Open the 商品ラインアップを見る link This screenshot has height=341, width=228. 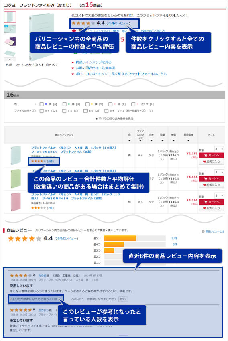[94, 62]
